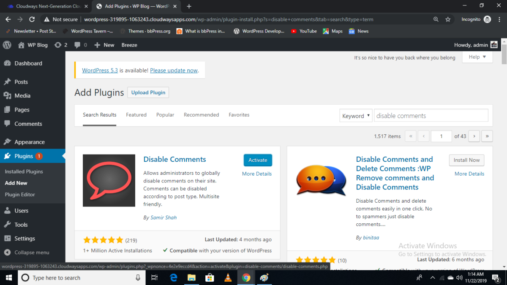
Task: Bookmark this page with star icon
Action: coord(448,19)
